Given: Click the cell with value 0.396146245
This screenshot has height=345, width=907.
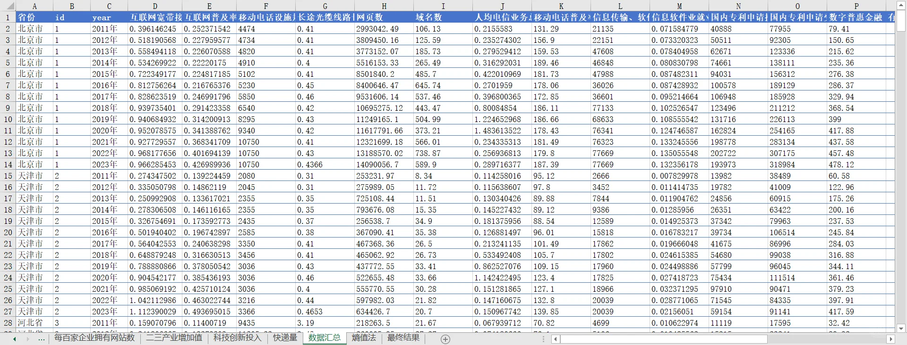Looking at the screenshot, I should pyautogui.click(x=155, y=29).
